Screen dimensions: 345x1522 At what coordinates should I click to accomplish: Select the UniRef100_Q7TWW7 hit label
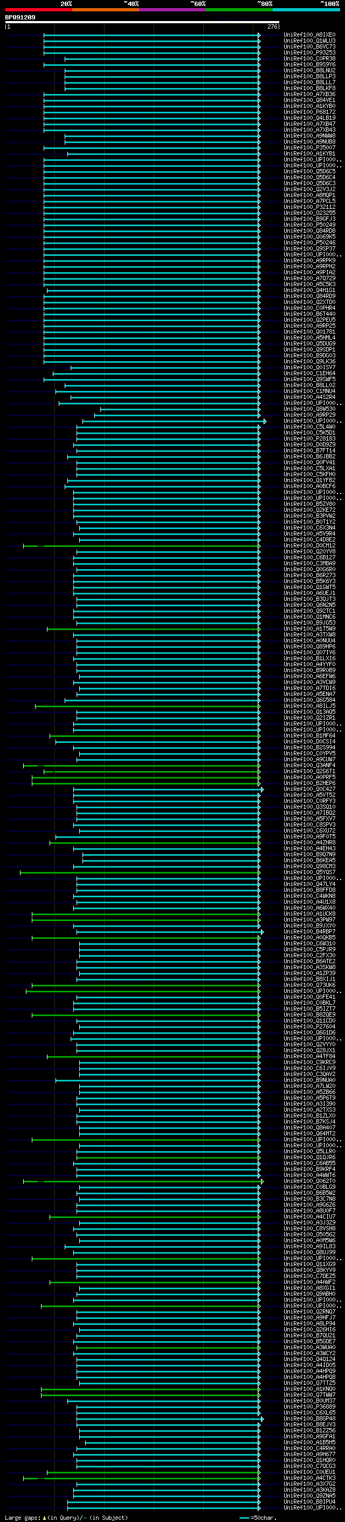point(309,1395)
